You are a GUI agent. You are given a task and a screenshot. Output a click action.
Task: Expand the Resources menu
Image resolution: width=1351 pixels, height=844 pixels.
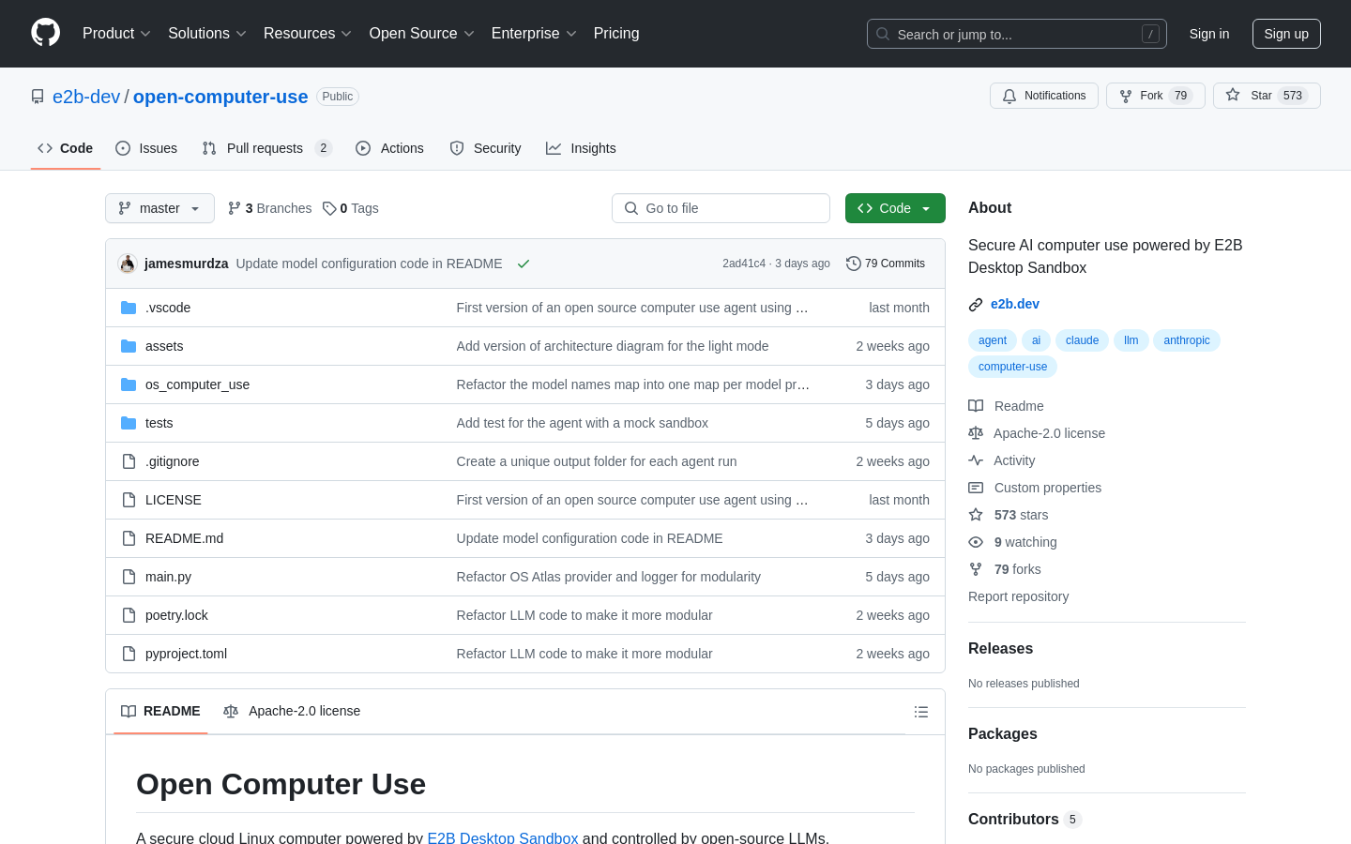coord(308,34)
